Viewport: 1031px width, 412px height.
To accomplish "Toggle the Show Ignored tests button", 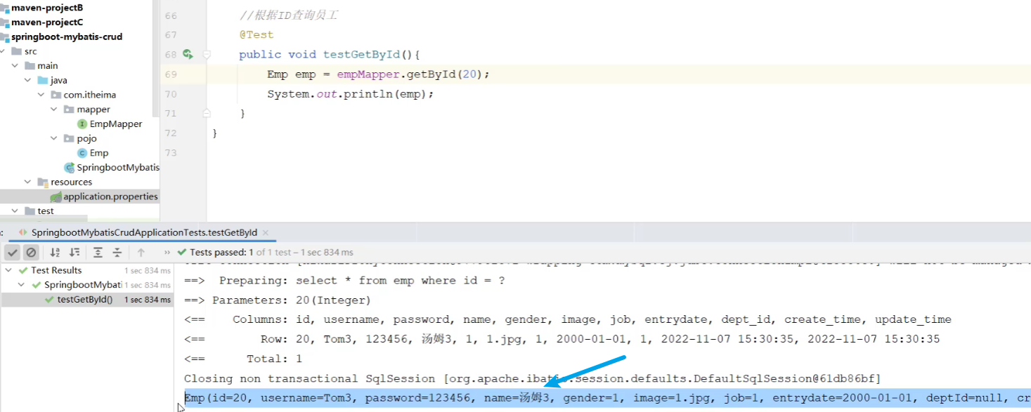I will tap(31, 253).
